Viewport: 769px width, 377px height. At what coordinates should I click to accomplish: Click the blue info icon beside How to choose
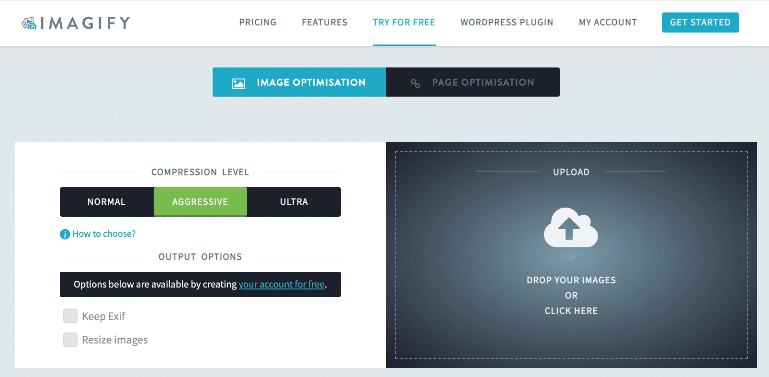[65, 234]
